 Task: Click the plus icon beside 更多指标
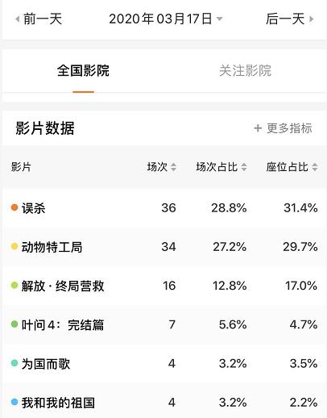tap(258, 128)
